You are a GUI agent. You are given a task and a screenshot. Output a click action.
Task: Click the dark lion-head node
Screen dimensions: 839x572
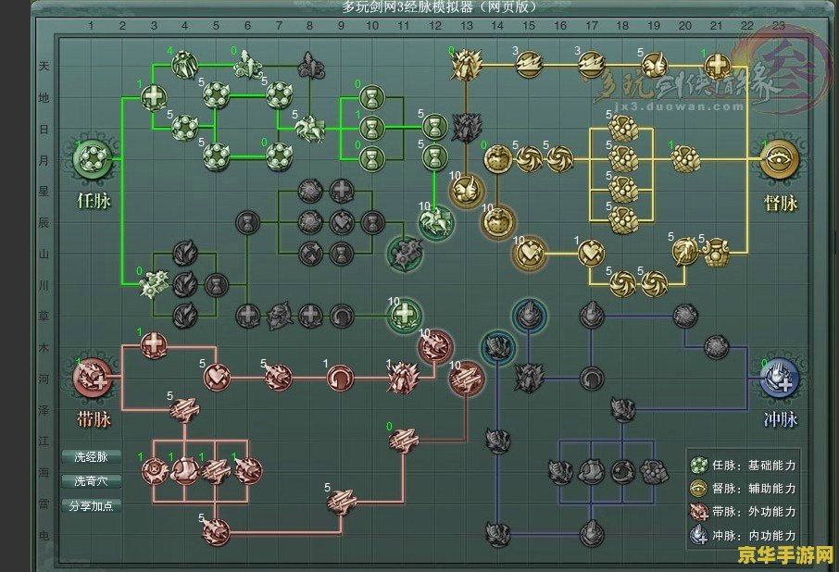coord(280,316)
